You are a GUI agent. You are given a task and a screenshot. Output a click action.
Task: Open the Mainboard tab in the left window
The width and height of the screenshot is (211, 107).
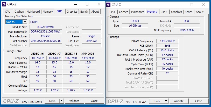coord(33,12)
